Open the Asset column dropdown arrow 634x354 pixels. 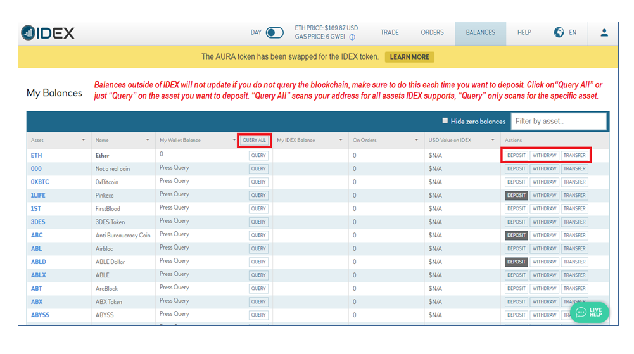pyautogui.click(x=84, y=140)
